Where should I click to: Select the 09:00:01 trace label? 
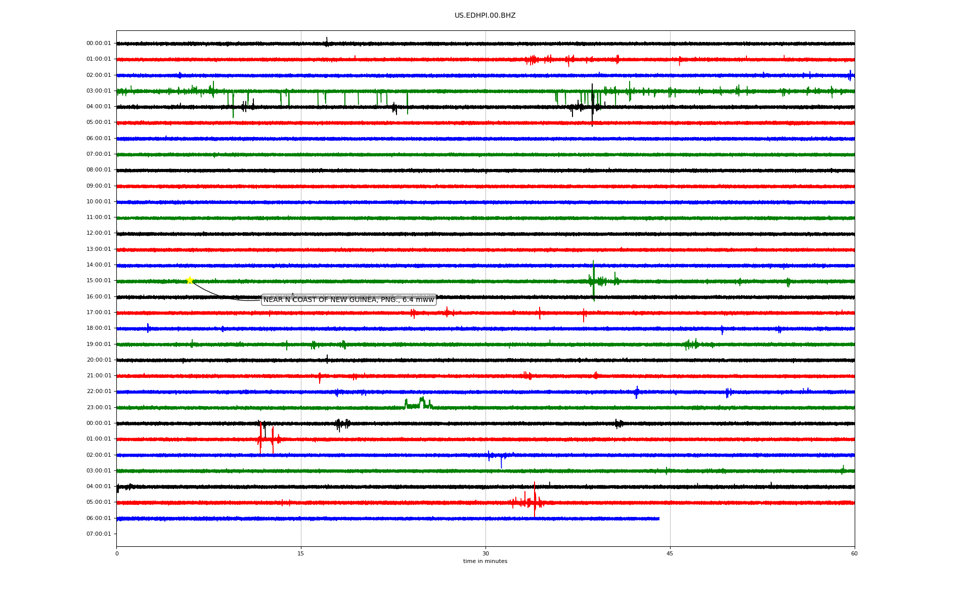99,186
